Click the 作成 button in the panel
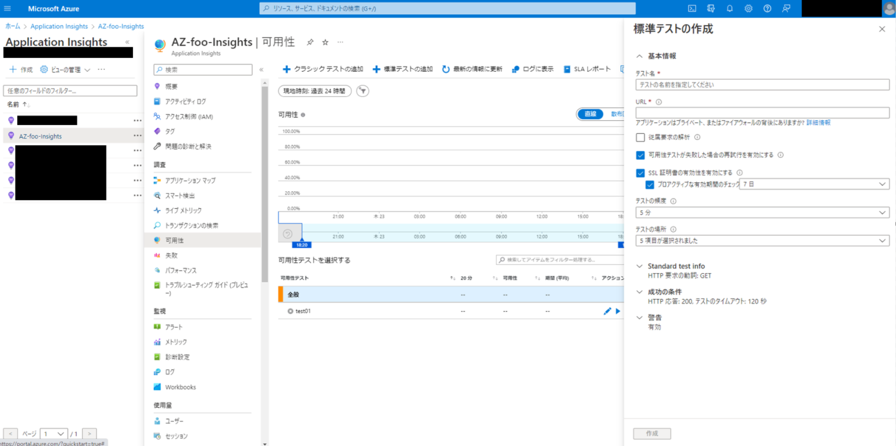Screen dimensions: 896x446 (x=651, y=433)
